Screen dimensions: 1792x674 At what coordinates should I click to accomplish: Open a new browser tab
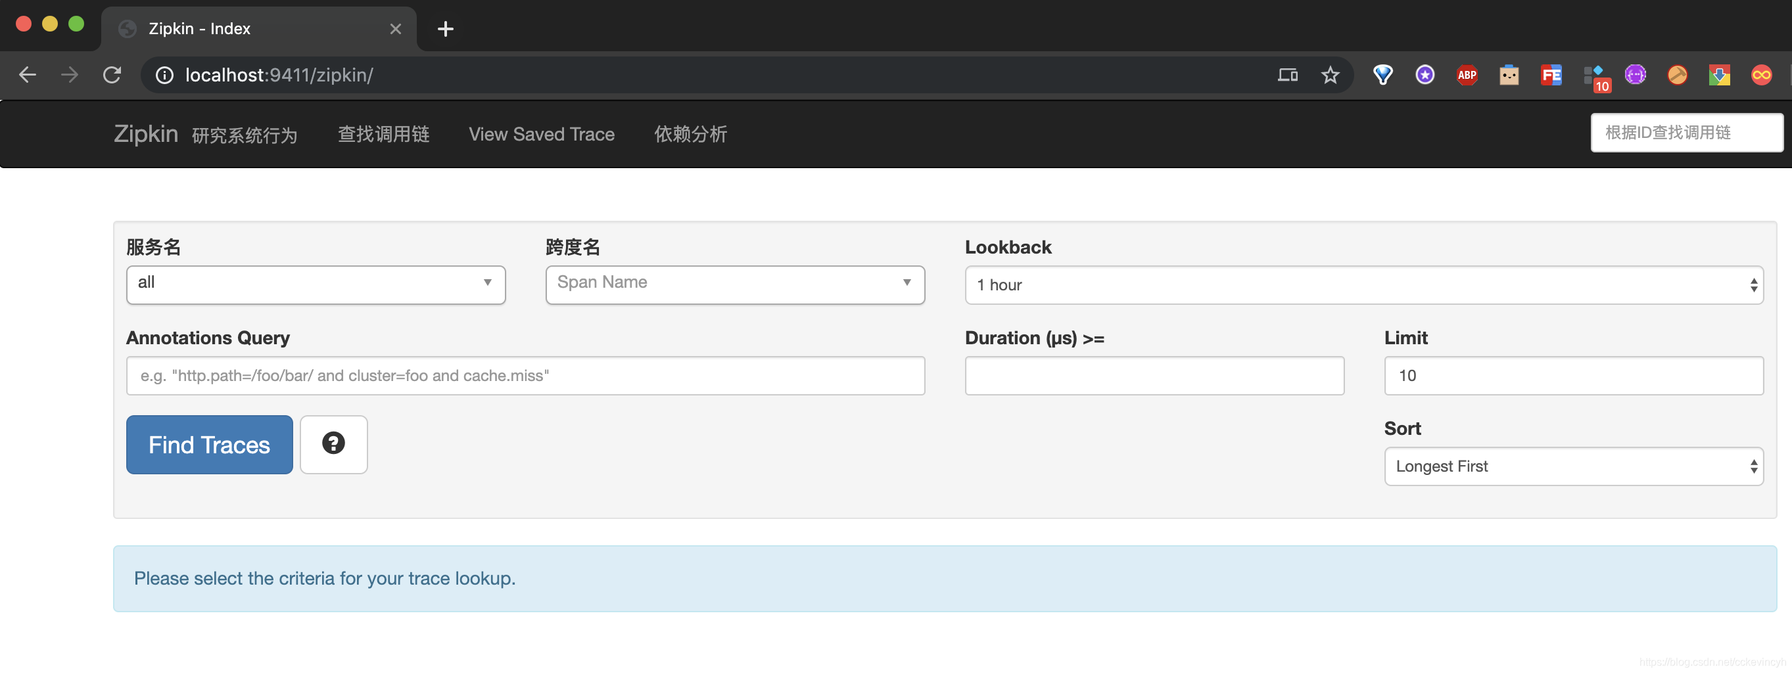445,29
